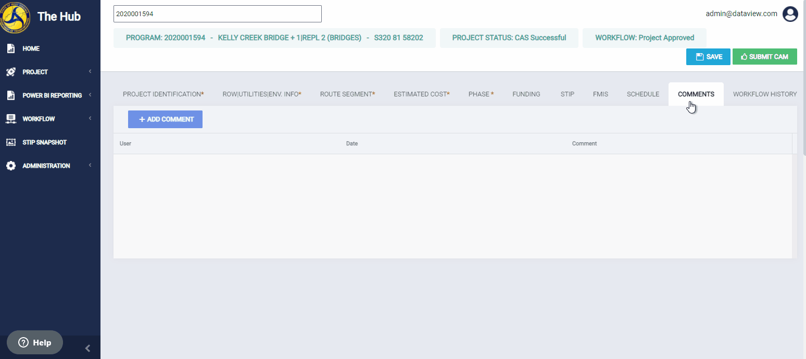Click The Hub title text

(x=59, y=16)
